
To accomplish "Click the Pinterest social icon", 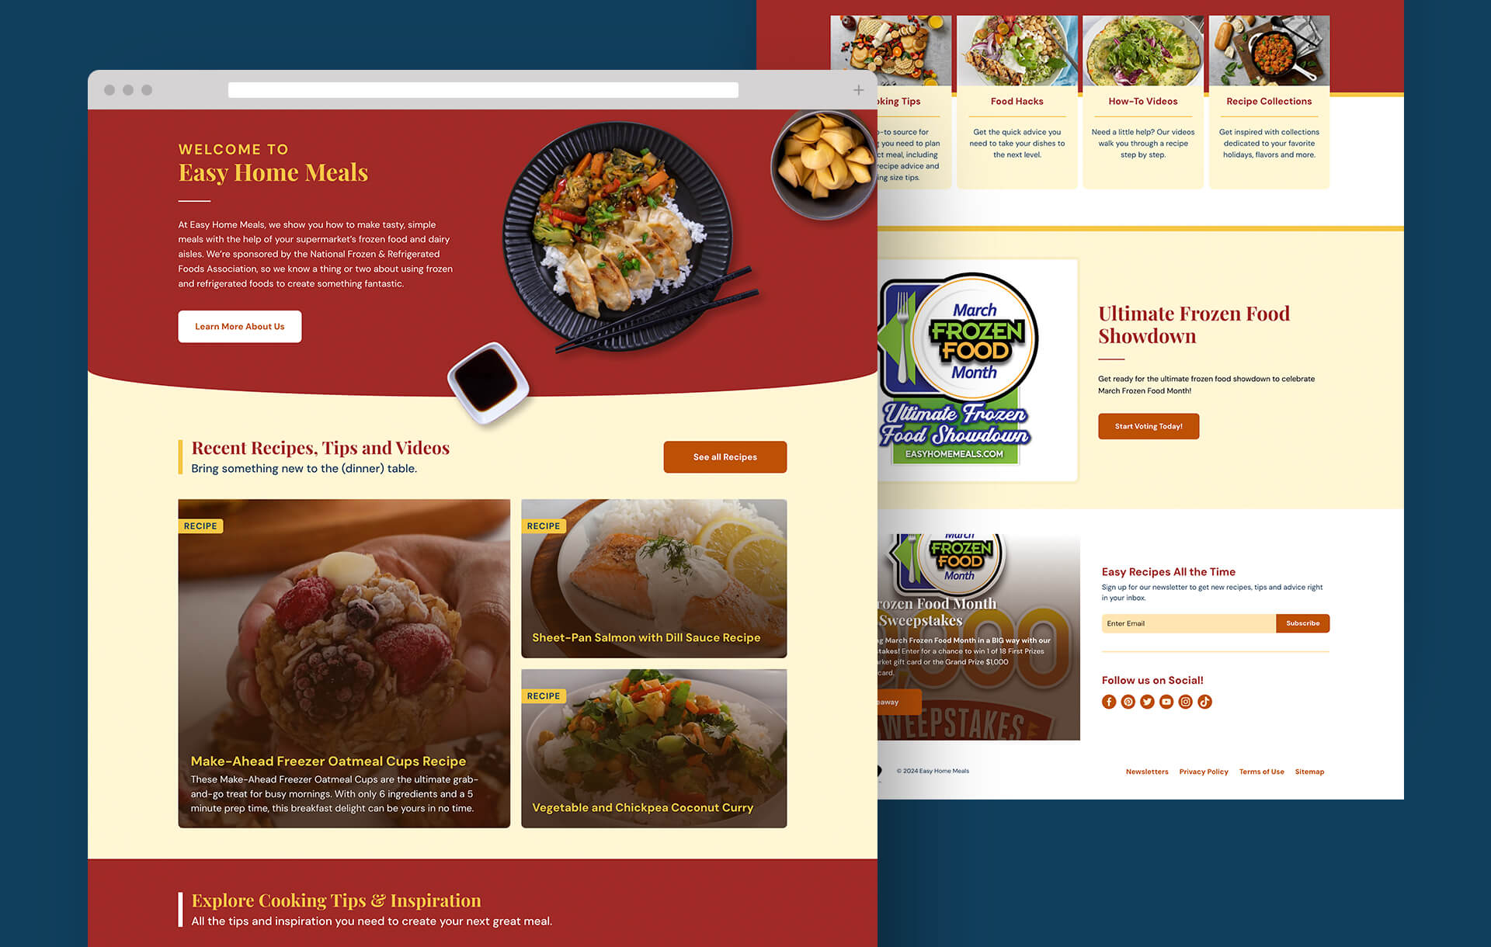I will (x=1128, y=702).
